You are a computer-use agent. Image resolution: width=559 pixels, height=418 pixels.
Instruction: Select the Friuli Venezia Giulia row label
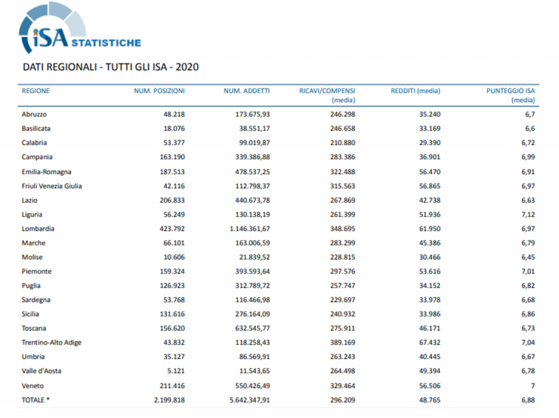(52, 186)
